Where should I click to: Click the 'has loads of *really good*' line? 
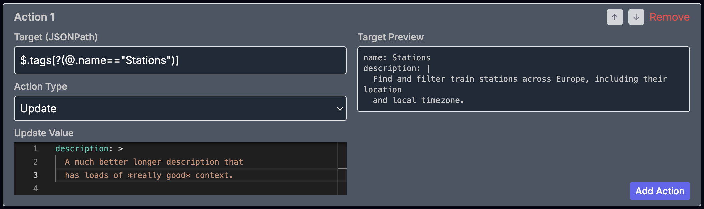[149, 175]
